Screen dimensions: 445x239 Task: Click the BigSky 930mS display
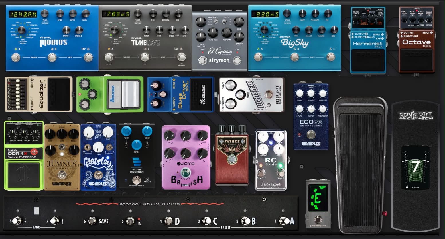(265, 14)
